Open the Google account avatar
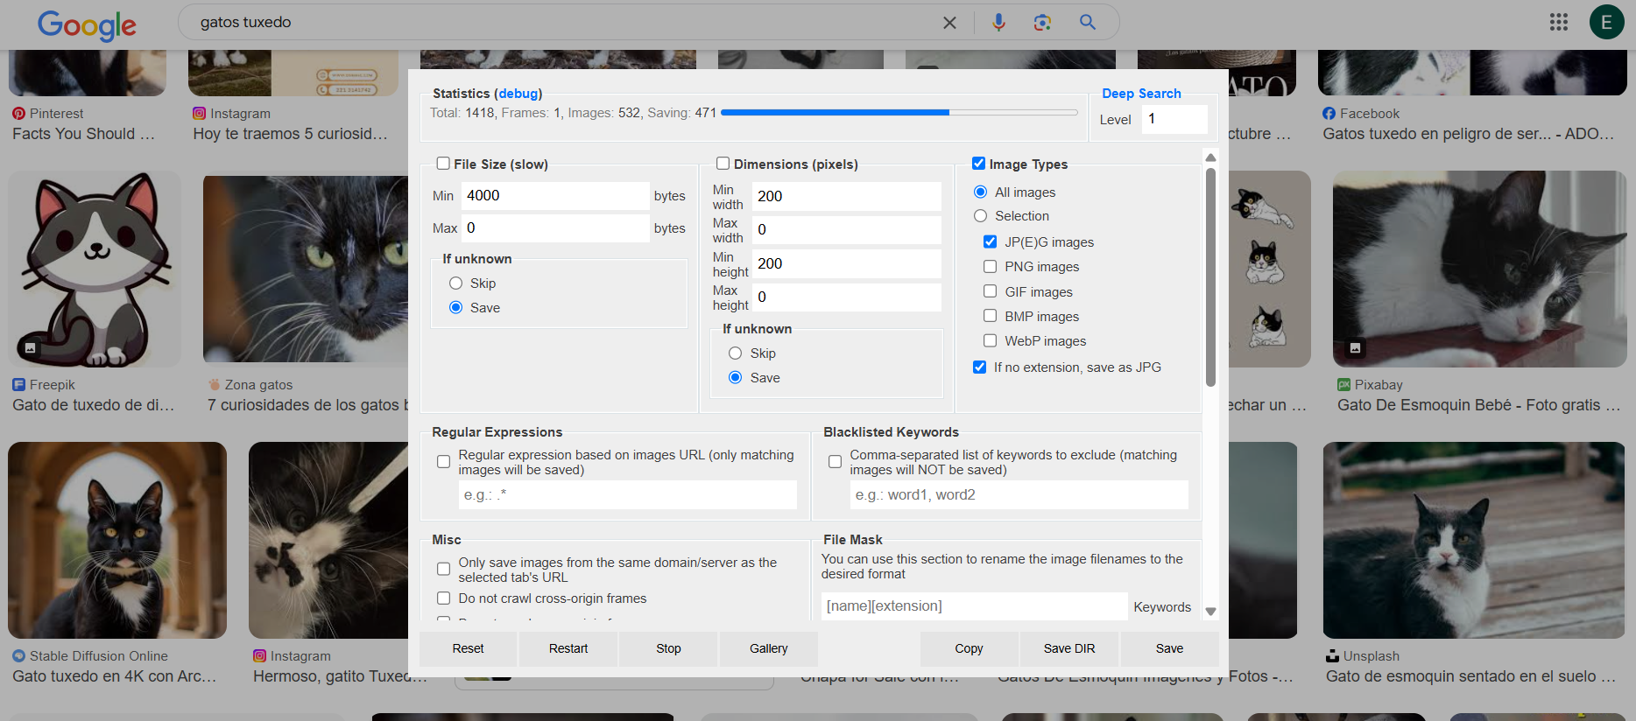 tap(1606, 23)
